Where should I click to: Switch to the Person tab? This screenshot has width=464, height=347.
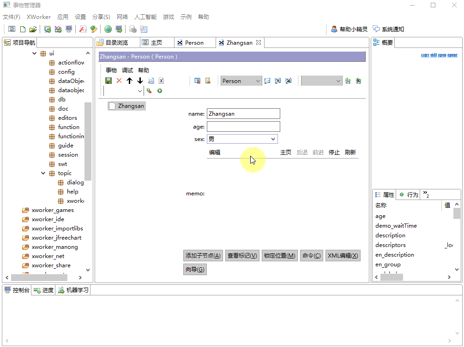194,43
